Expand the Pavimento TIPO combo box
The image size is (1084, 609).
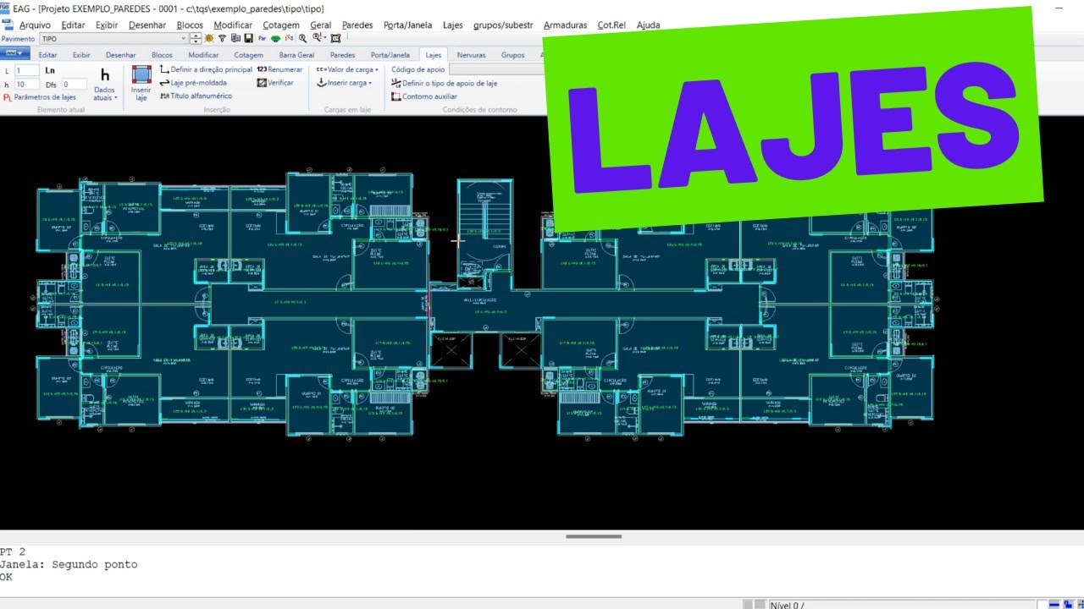[185, 38]
